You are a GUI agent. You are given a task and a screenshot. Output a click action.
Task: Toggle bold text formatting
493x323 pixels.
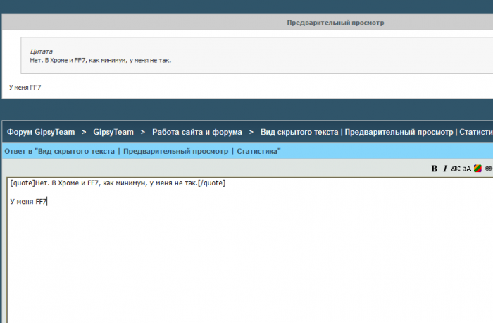435,169
